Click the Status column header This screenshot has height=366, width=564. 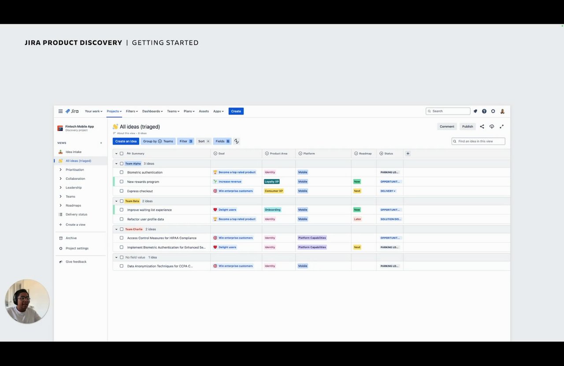click(x=390, y=153)
